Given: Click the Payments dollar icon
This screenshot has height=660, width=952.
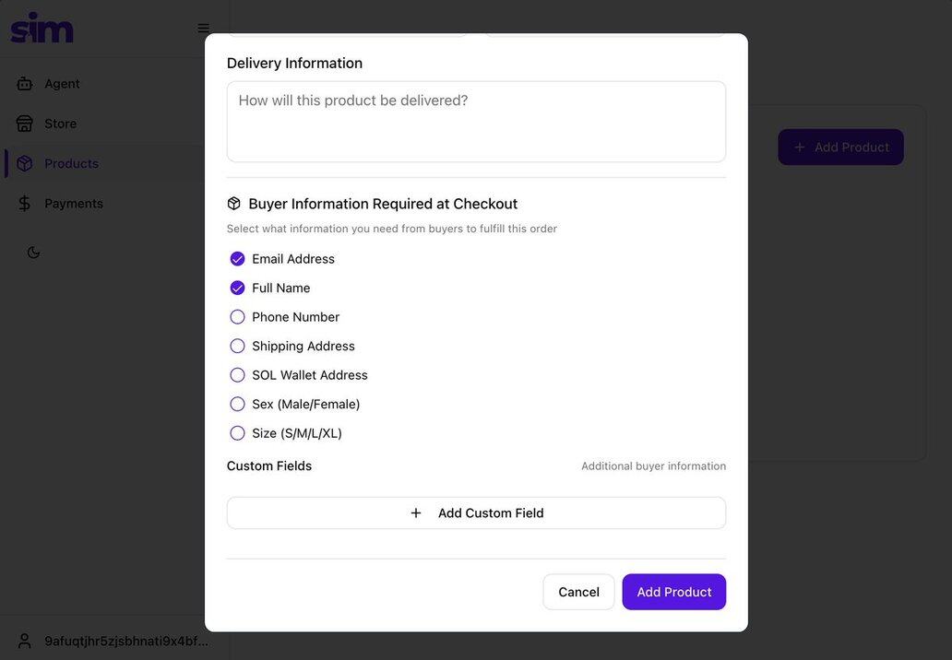Looking at the screenshot, I should point(25,204).
